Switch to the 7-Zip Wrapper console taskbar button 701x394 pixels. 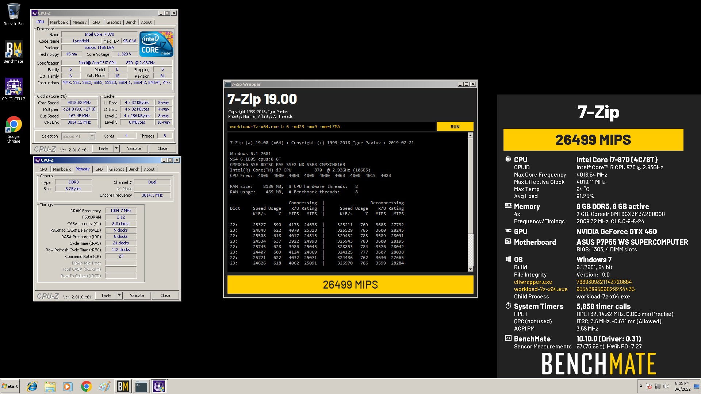click(141, 386)
